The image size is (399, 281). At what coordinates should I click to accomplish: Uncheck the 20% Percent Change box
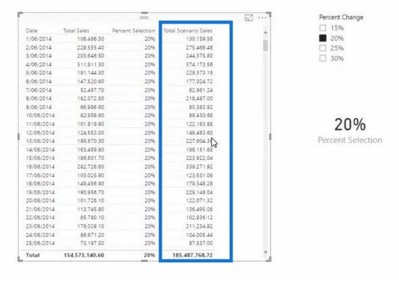(323, 38)
